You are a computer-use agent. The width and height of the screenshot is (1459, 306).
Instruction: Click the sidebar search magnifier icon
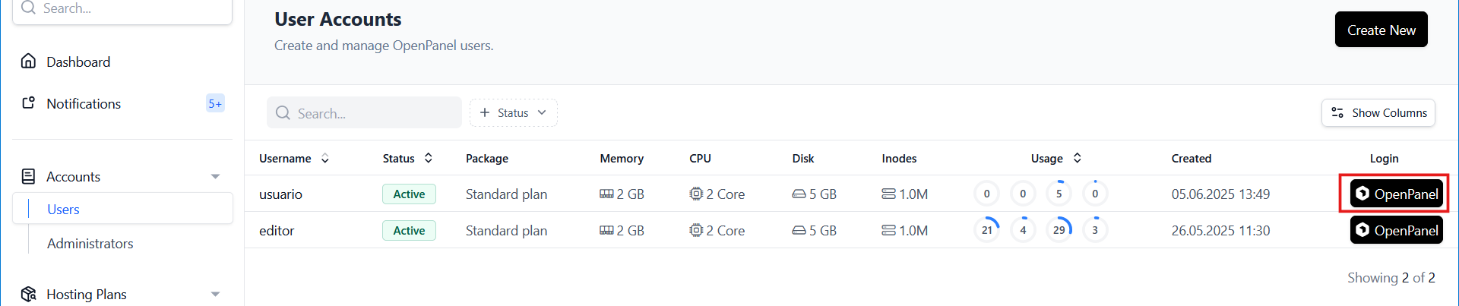(x=28, y=8)
